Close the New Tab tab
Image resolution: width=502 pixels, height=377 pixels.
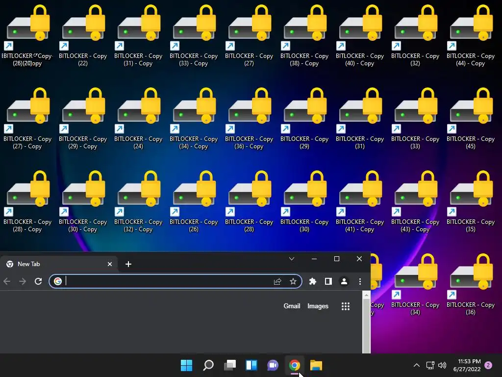pyautogui.click(x=110, y=264)
